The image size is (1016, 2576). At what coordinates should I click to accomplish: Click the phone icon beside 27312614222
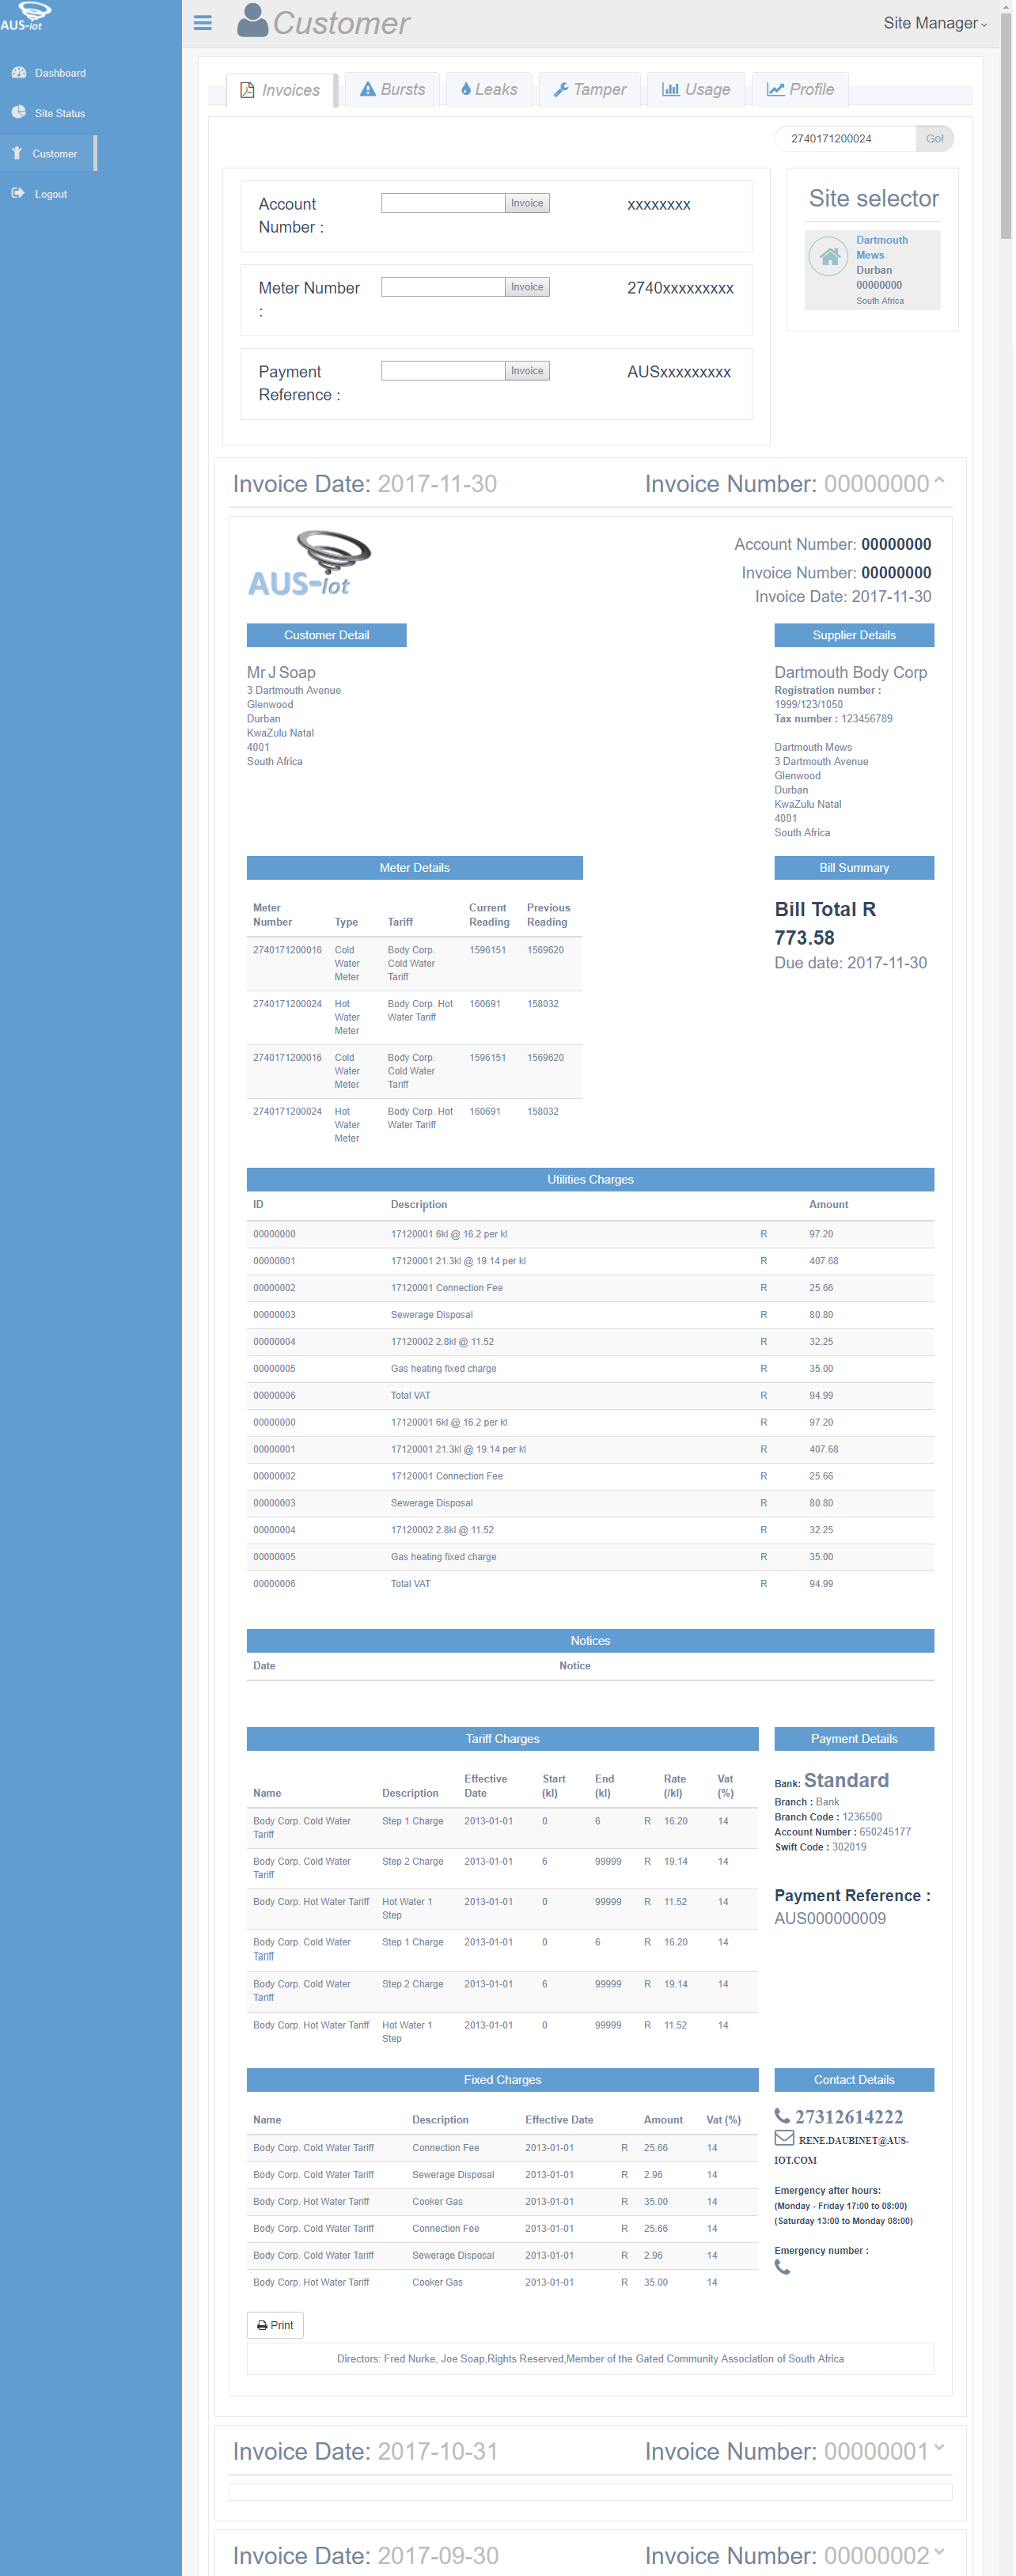(x=783, y=2116)
